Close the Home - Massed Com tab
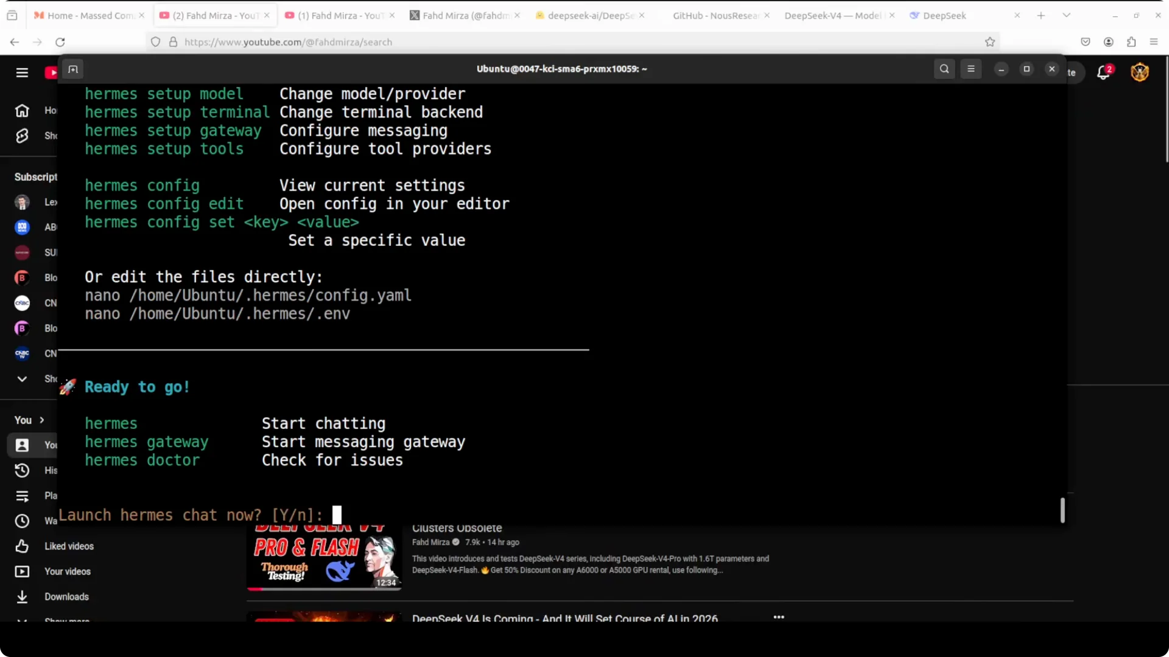Image resolution: width=1169 pixels, height=657 pixels. coord(142,15)
